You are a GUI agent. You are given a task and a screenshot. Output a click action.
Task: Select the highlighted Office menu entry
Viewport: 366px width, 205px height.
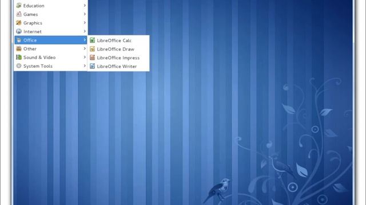pyautogui.click(x=51, y=40)
